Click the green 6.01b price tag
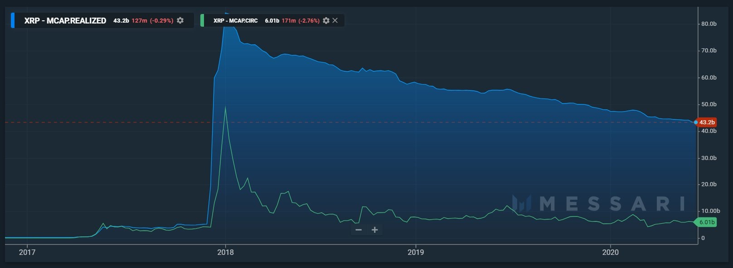The width and height of the screenshot is (733, 268). point(707,222)
